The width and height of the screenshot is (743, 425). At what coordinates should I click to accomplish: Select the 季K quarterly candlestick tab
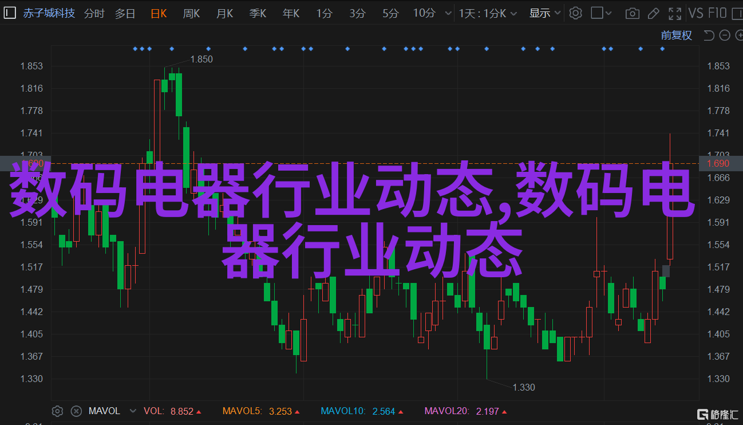258,13
